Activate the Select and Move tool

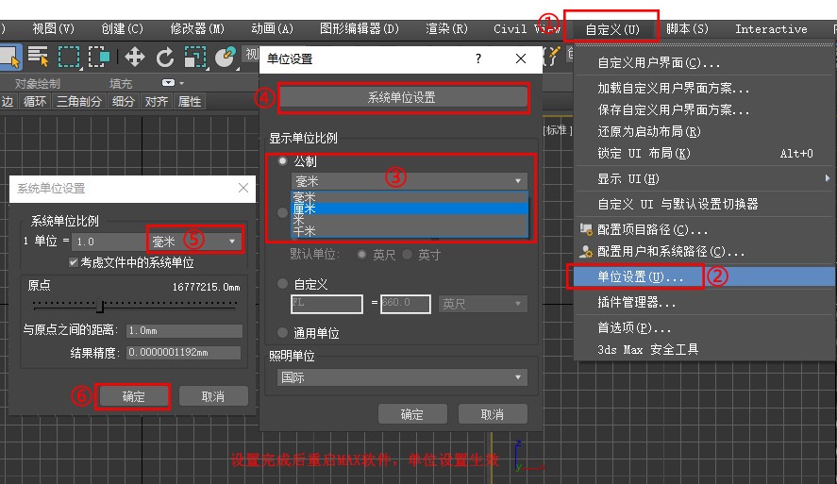click(x=134, y=57)
